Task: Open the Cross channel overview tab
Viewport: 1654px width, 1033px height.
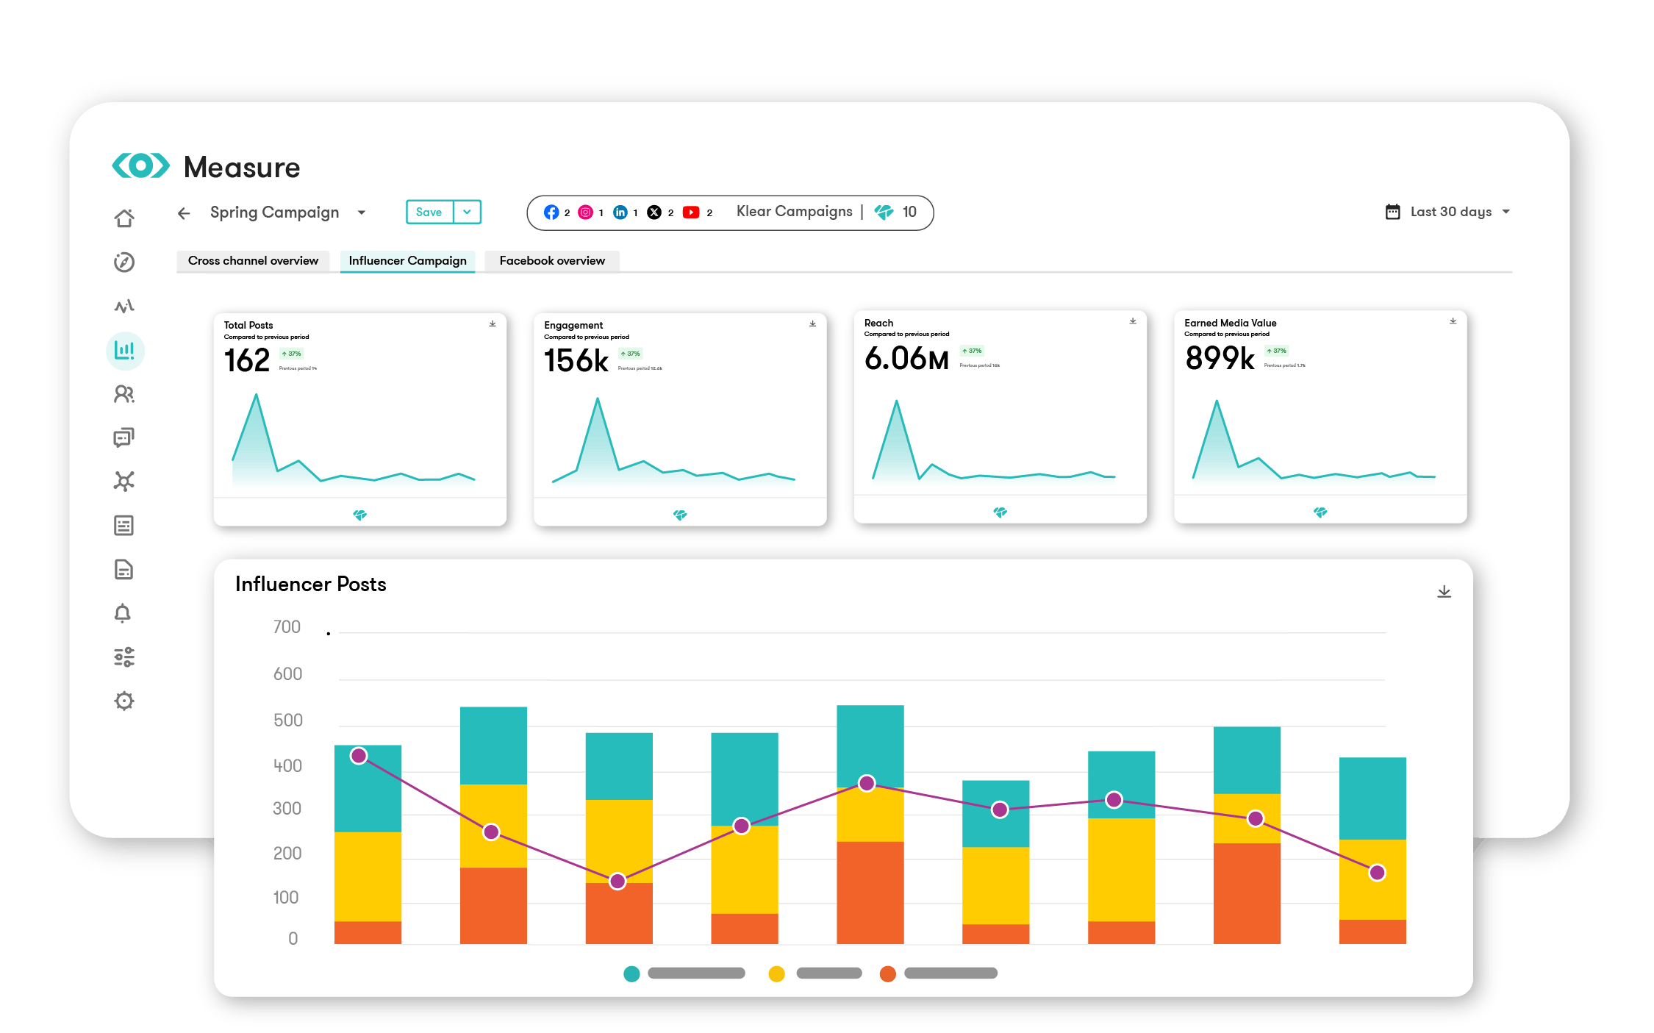Action: [253, 261]
